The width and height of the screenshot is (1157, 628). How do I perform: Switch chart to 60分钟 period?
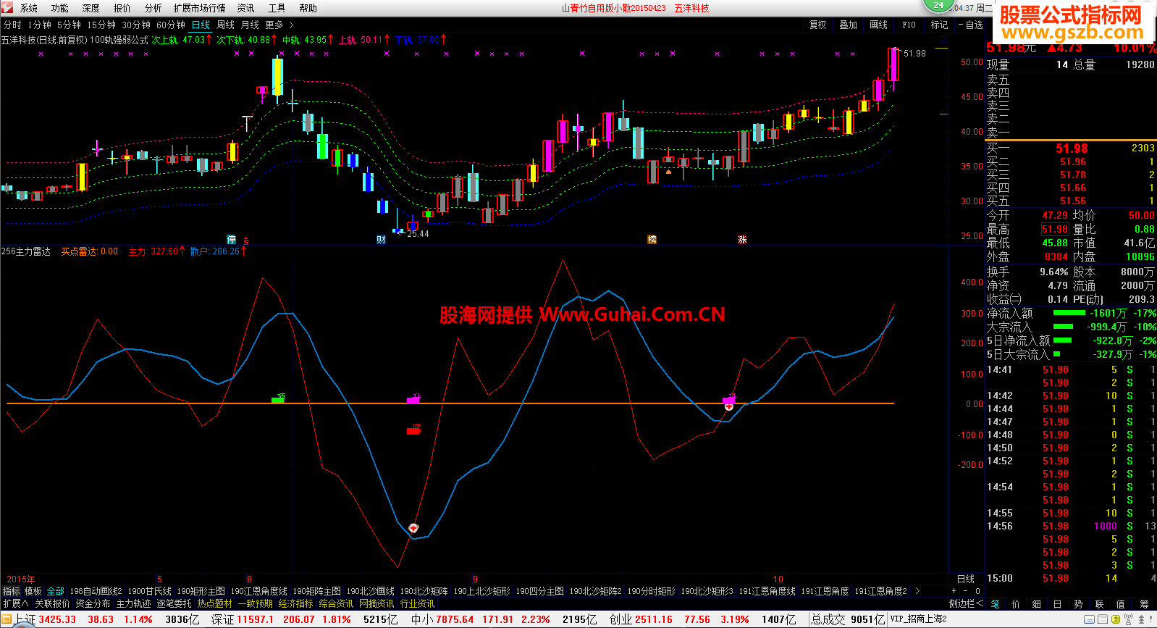click(x=171, y=25)
